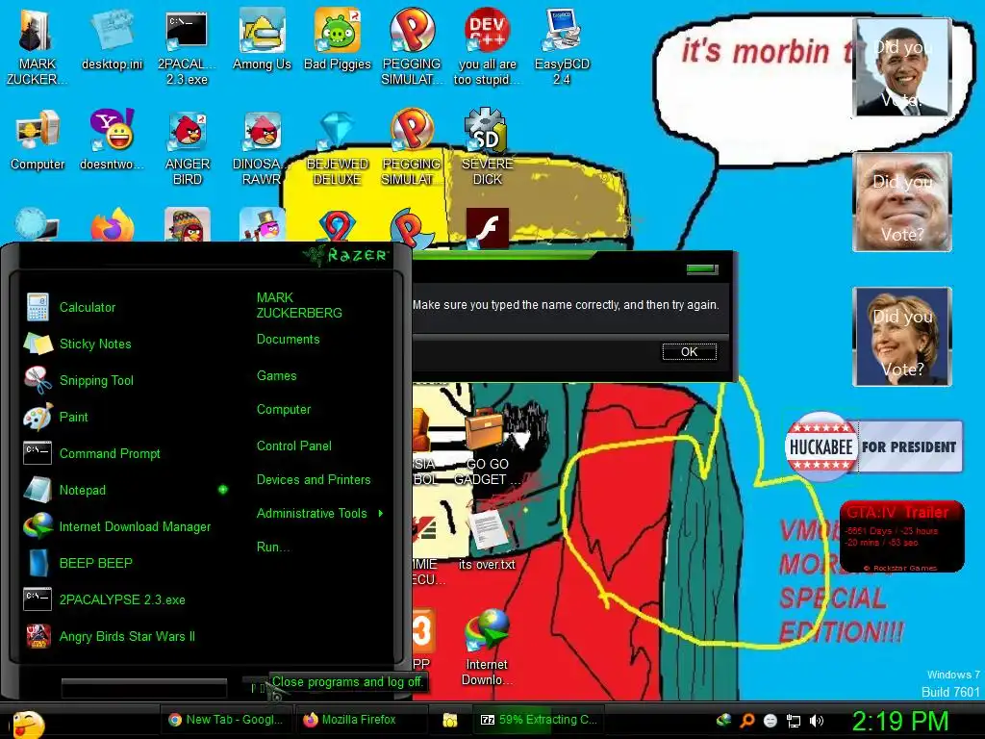Launch the 2PACAL... 2.3.exe desktop shortcut
The image size is (985, 739).
[x=187, y=45]
